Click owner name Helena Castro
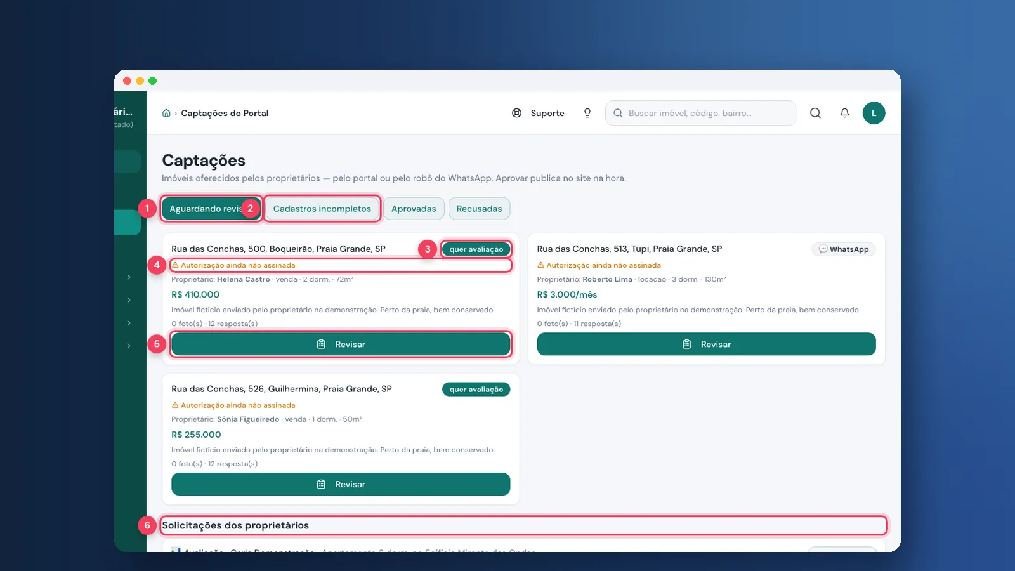Viewport: 1015px width, 571px height. pos(244,279)
